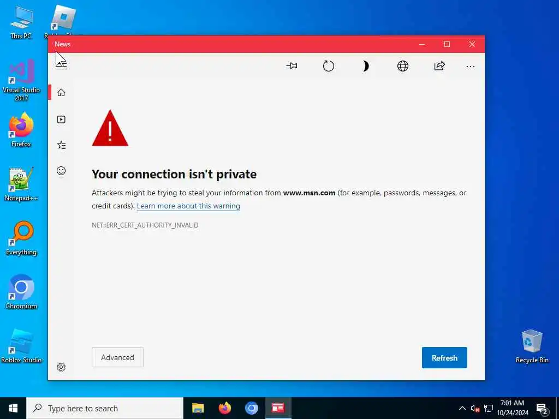Open network status tray icon
Screen dimensions: 559x419
click(x=489, y=408)
